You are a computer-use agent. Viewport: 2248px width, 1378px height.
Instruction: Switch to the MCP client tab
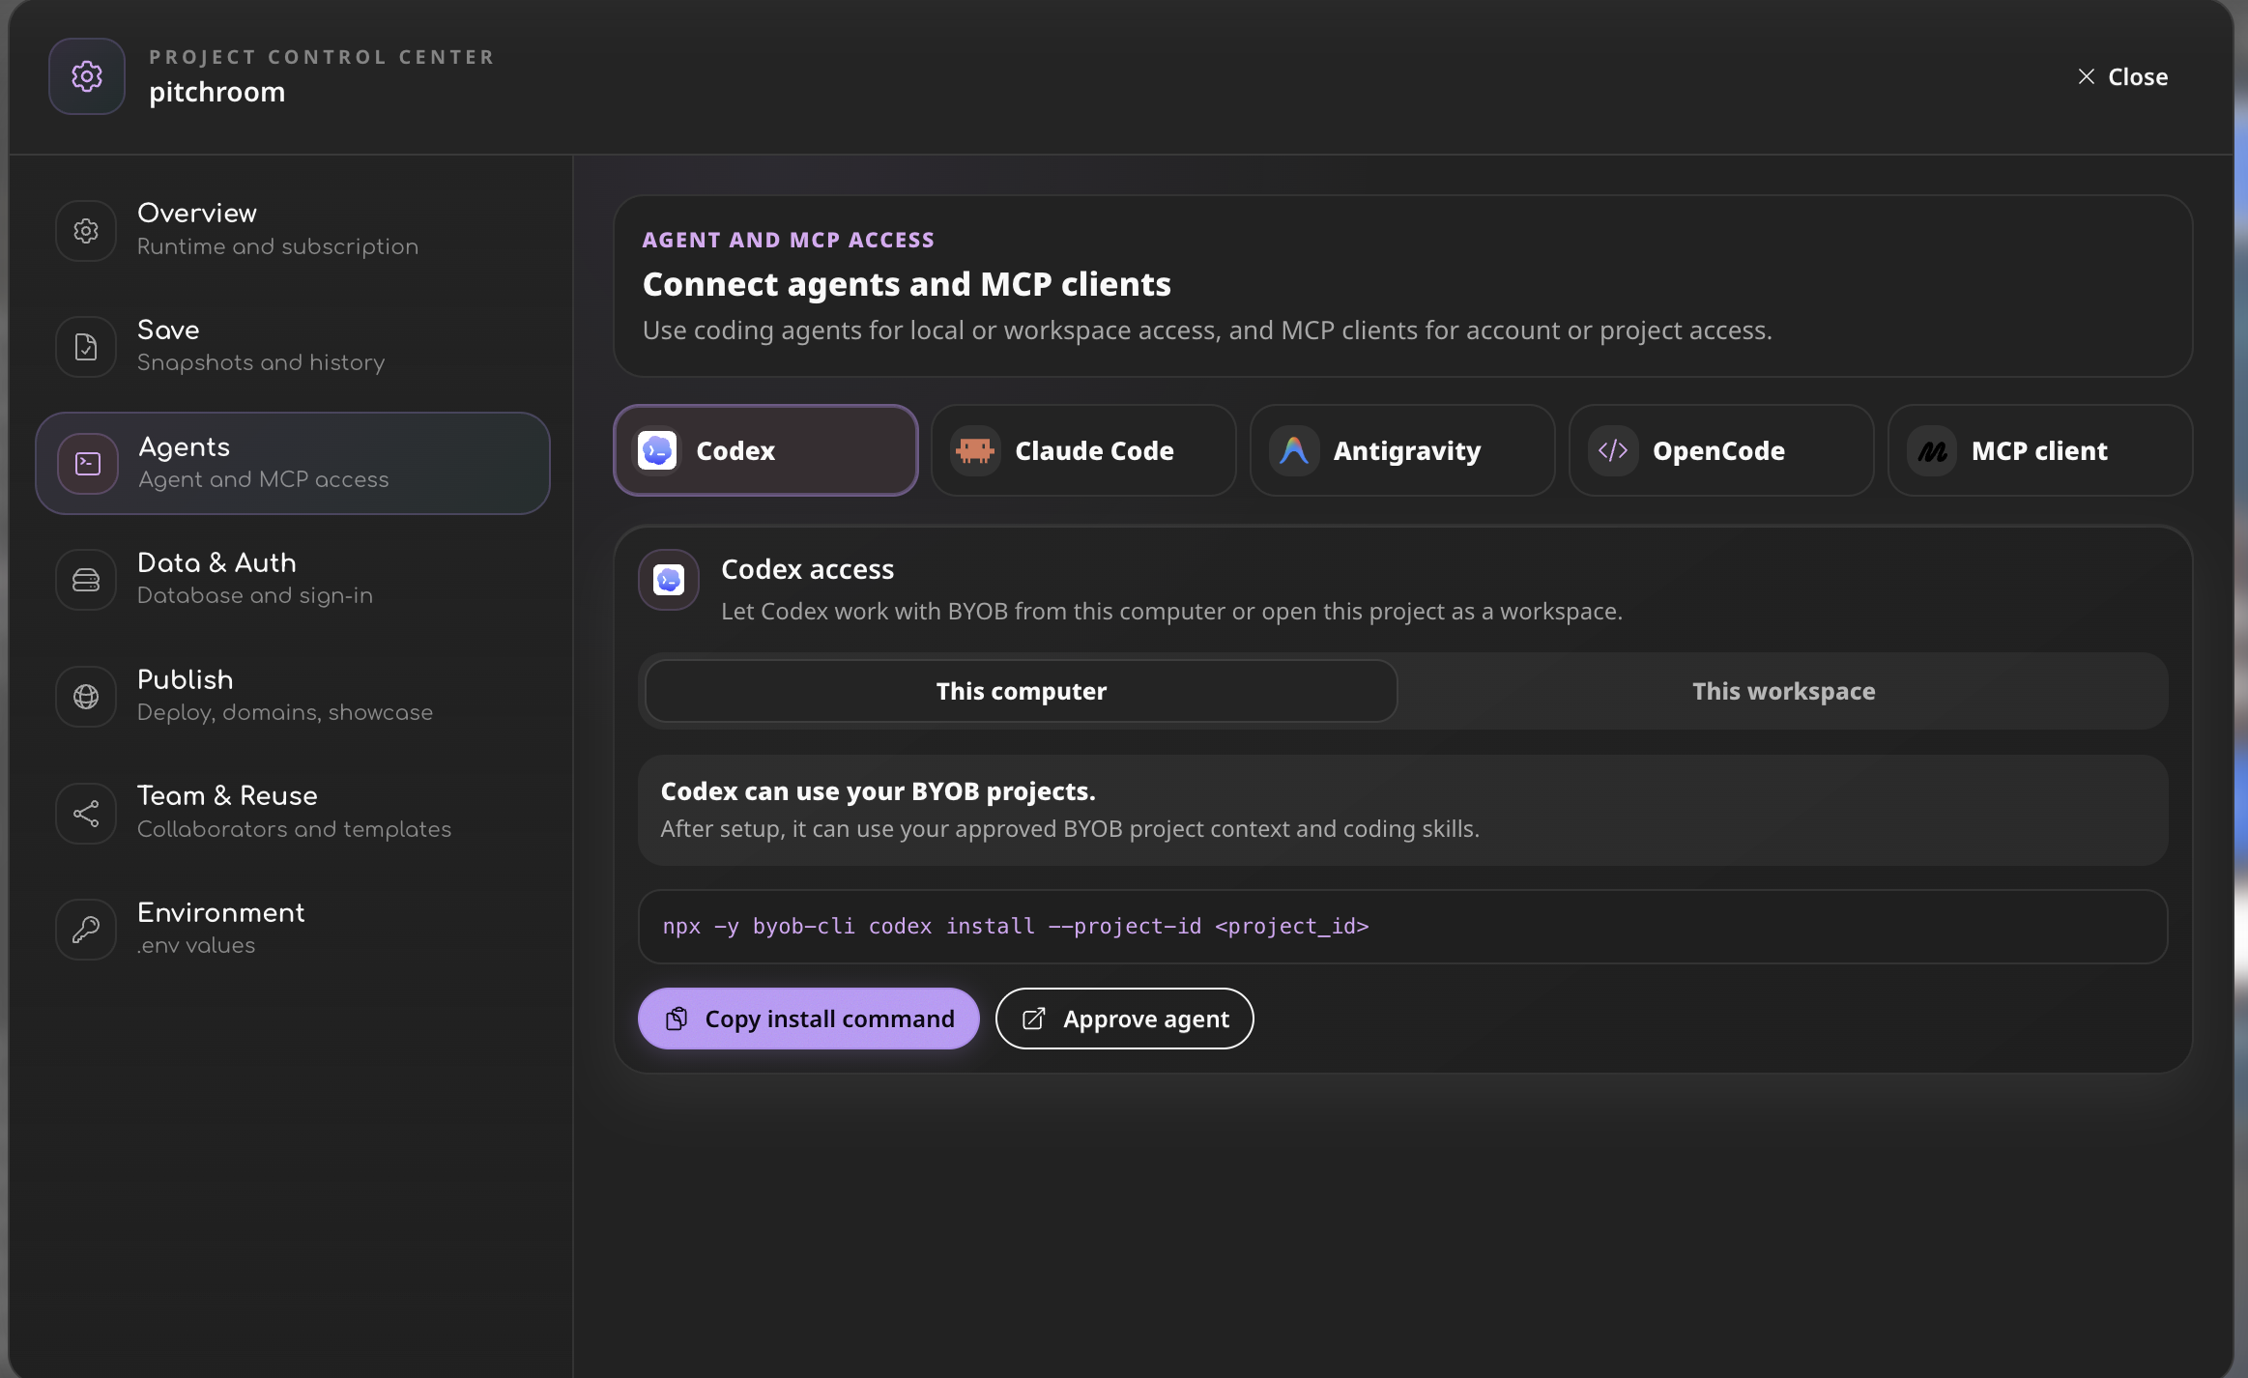coord(2040,450)
